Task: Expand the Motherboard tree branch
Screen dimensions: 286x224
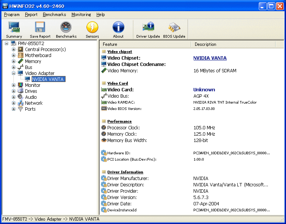Action: (x=14, y=56)
